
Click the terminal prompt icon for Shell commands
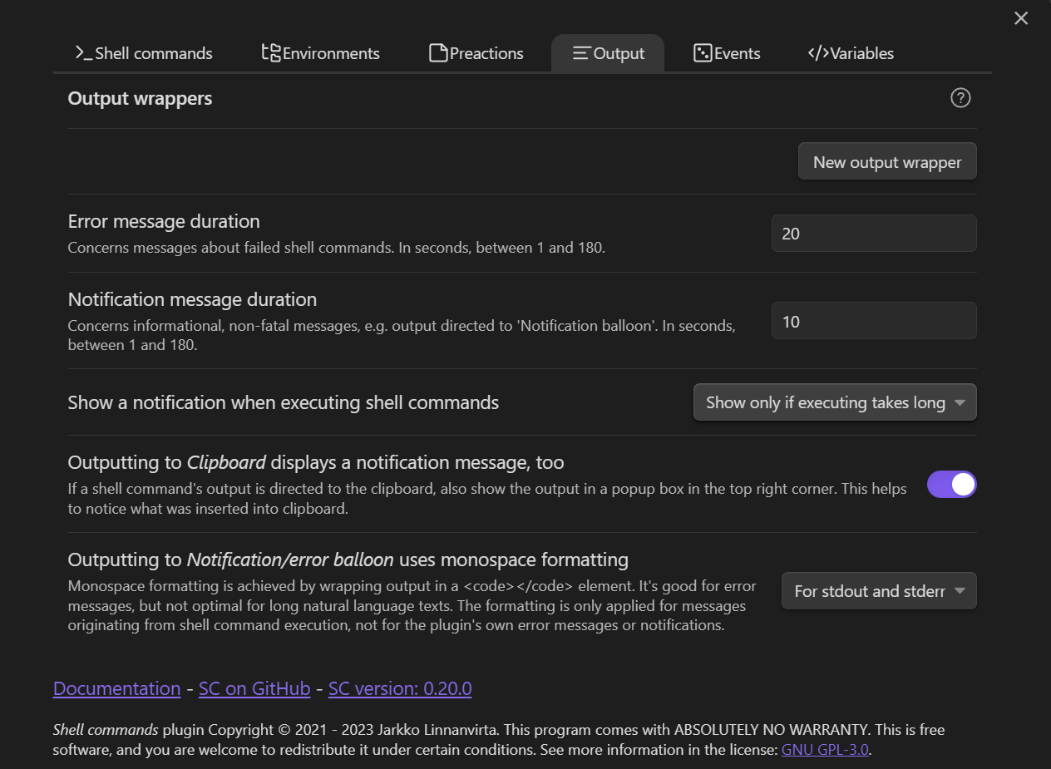pyautogui.click(x=83, y=53)
